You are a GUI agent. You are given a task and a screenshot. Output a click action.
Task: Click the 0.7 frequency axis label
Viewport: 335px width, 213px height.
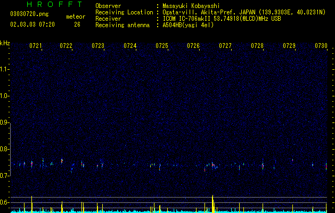4,176
